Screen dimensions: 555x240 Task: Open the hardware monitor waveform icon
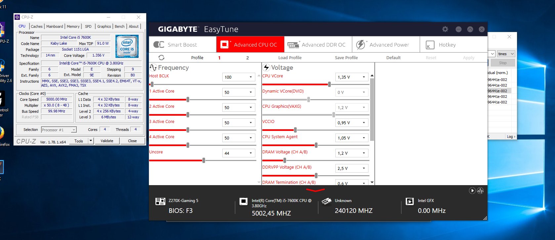(480, 191)
